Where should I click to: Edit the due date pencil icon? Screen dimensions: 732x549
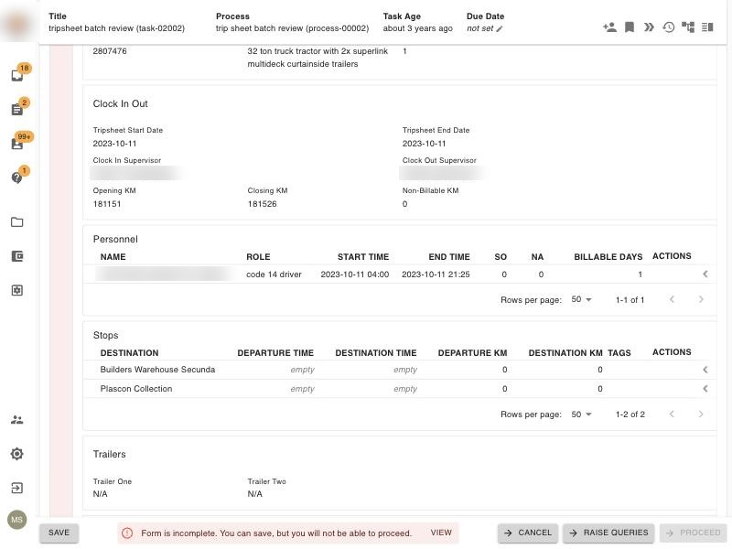(500, 29)
